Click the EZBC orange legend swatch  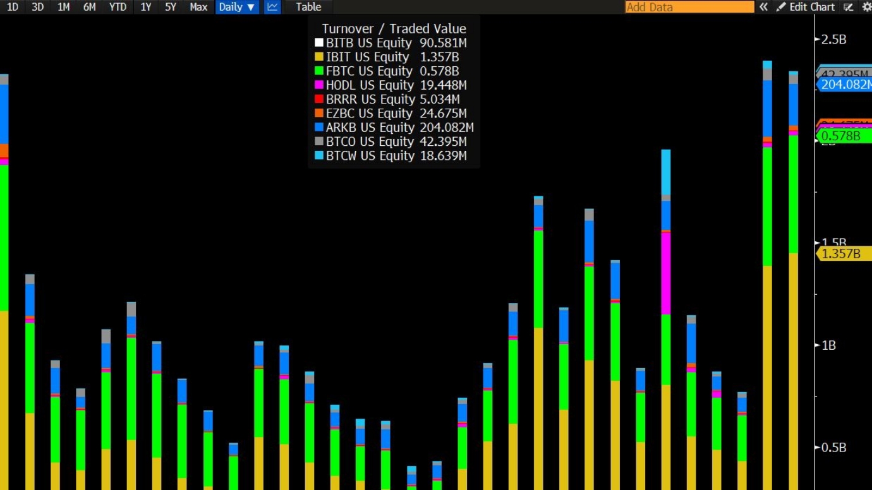point(319,114)
